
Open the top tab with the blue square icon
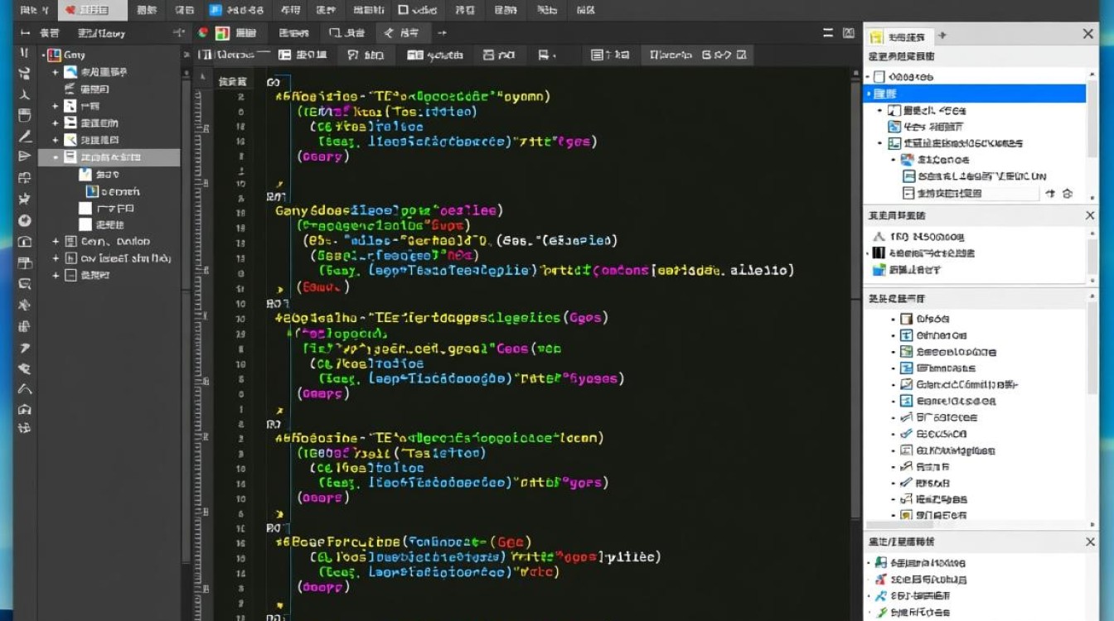[236, 10]
